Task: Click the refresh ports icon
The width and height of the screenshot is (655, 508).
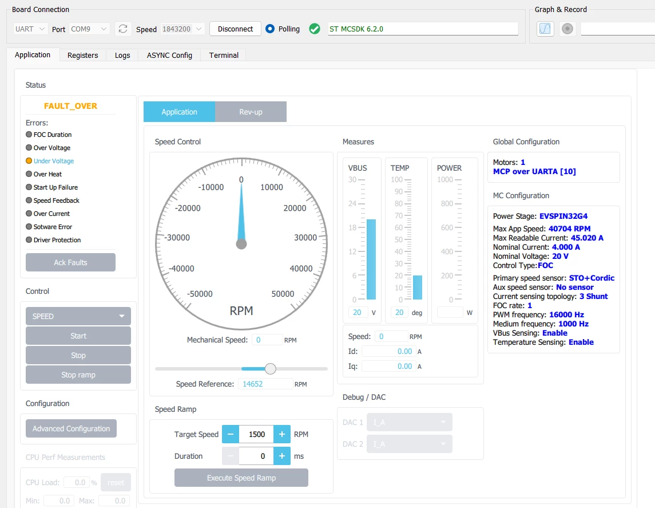Action: coord(123,29)
